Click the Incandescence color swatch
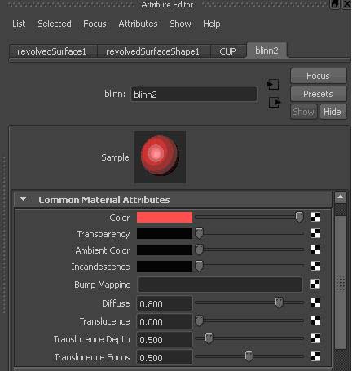Viewport: 357px width, 371px height. 165,266
